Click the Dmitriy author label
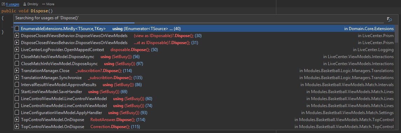 (x=33, y=4)
